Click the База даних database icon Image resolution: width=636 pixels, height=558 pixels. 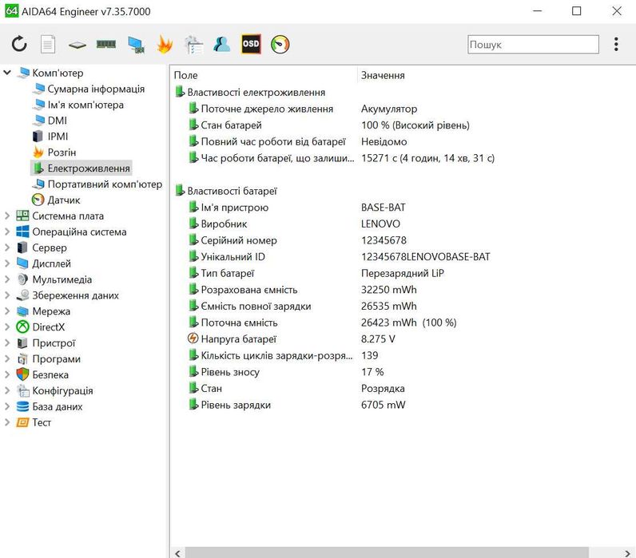click(x=22, y=406)
